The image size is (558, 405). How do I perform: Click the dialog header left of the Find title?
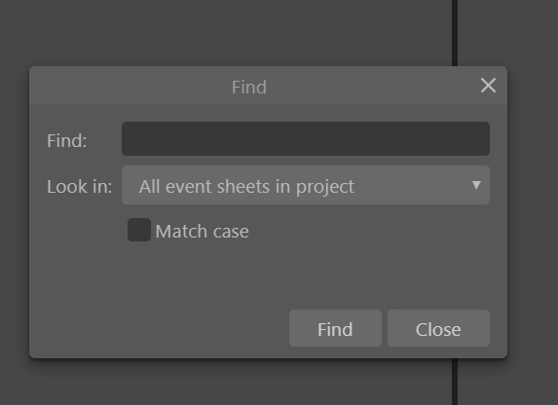click(x=130, y=86)
